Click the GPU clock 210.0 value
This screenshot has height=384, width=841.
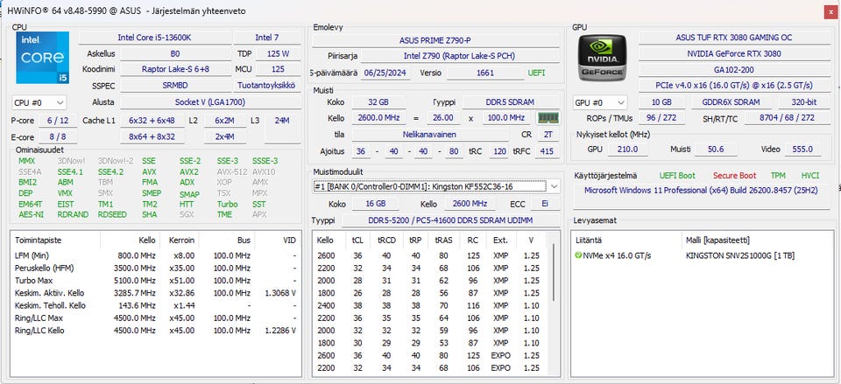[x=627, y=150]
